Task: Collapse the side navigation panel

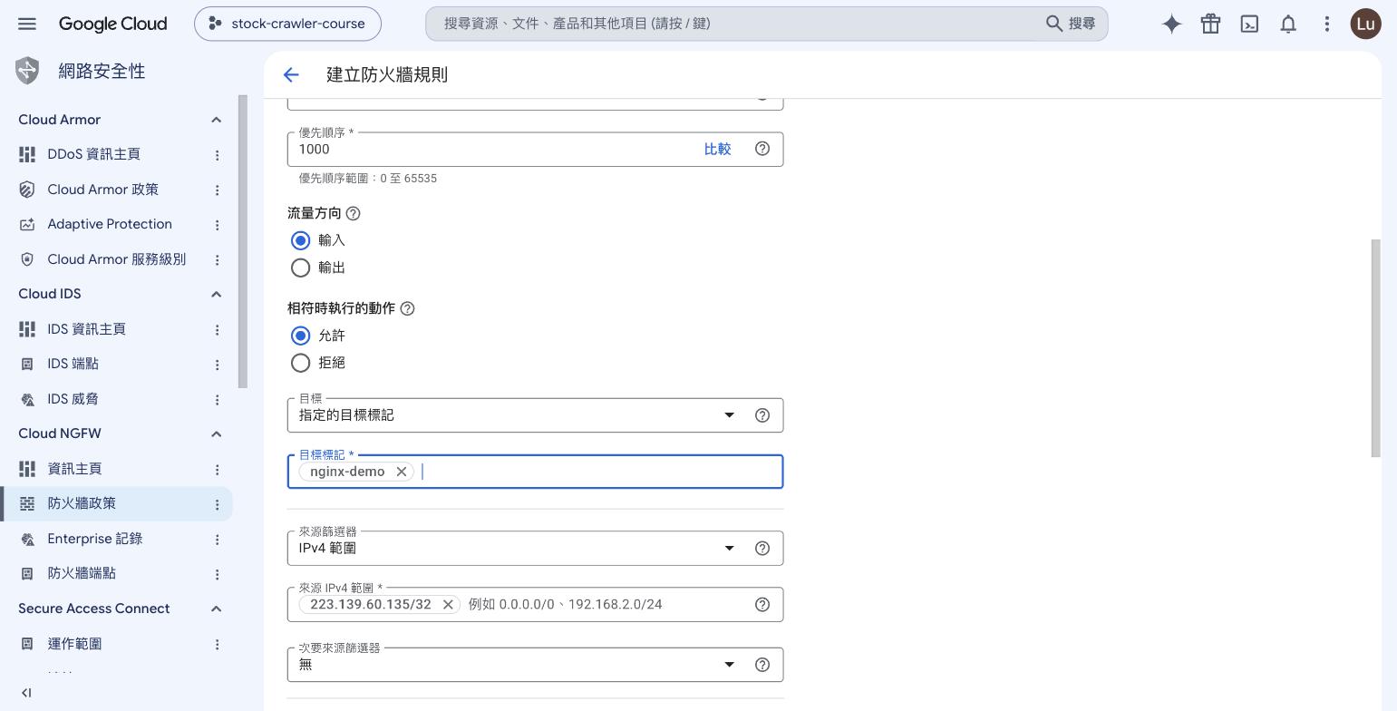Action: click(26, 693)
